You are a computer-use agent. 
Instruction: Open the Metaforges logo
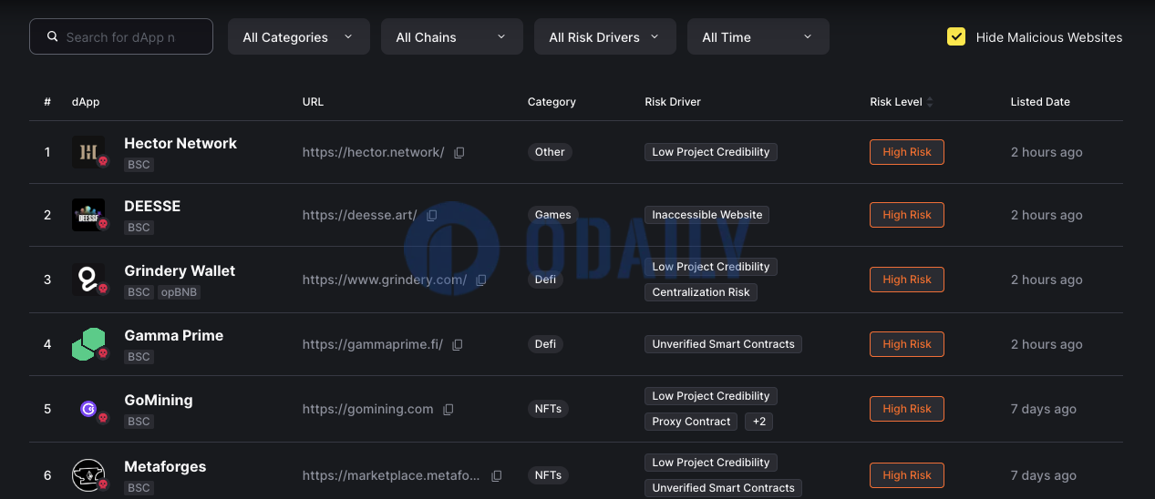[x=88, y=475]
